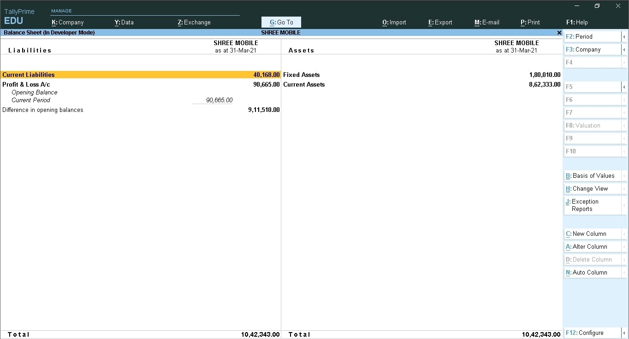Click the MANAGE label in top bar
Viewport: 629px width, 339px height.
pyautogui.click(x=61, y=11)
